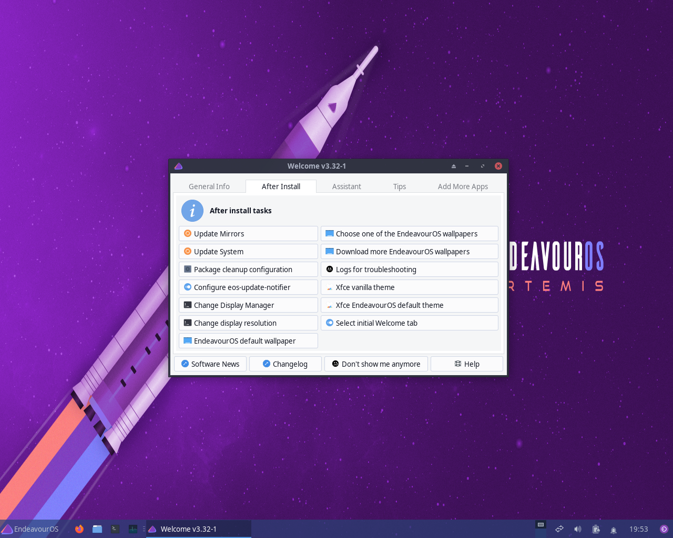Click the Update Mirrors button

(x=248, y=234)
